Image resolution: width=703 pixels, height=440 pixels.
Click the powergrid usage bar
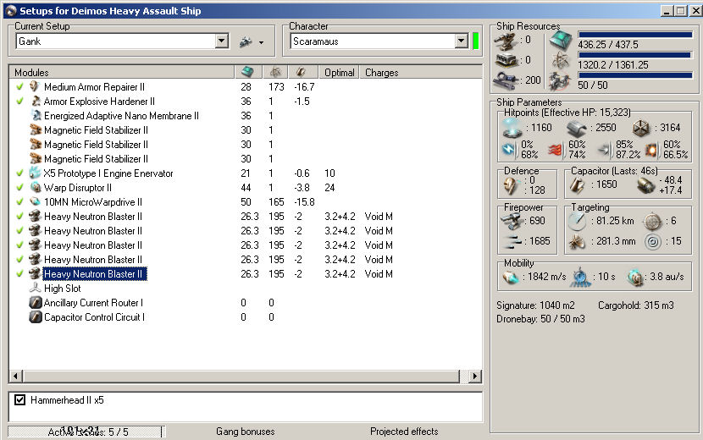[635, 55]
